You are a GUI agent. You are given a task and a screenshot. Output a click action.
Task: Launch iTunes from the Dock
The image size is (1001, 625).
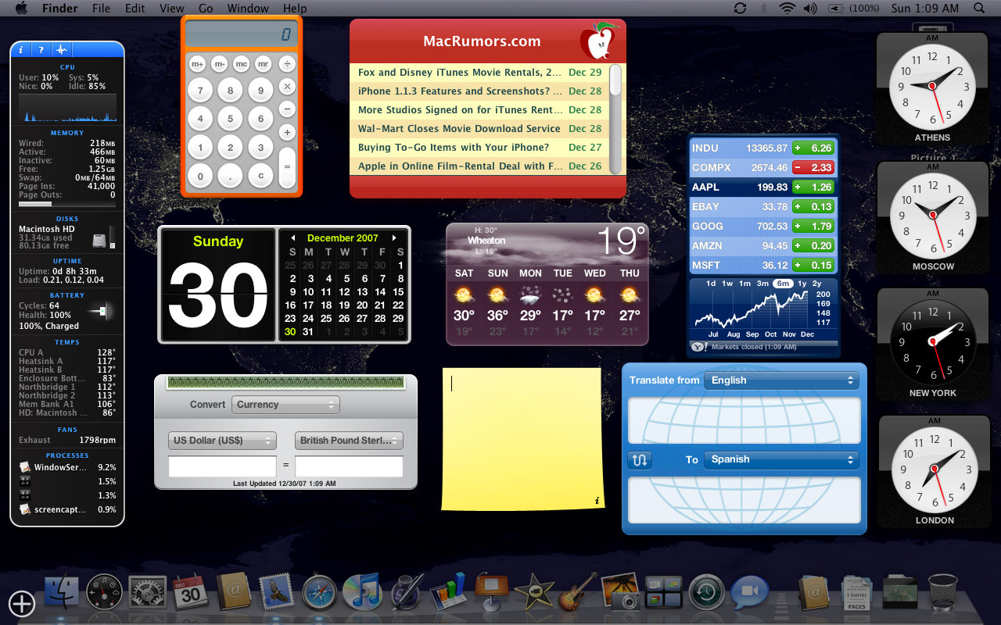(x=361, y=591)
